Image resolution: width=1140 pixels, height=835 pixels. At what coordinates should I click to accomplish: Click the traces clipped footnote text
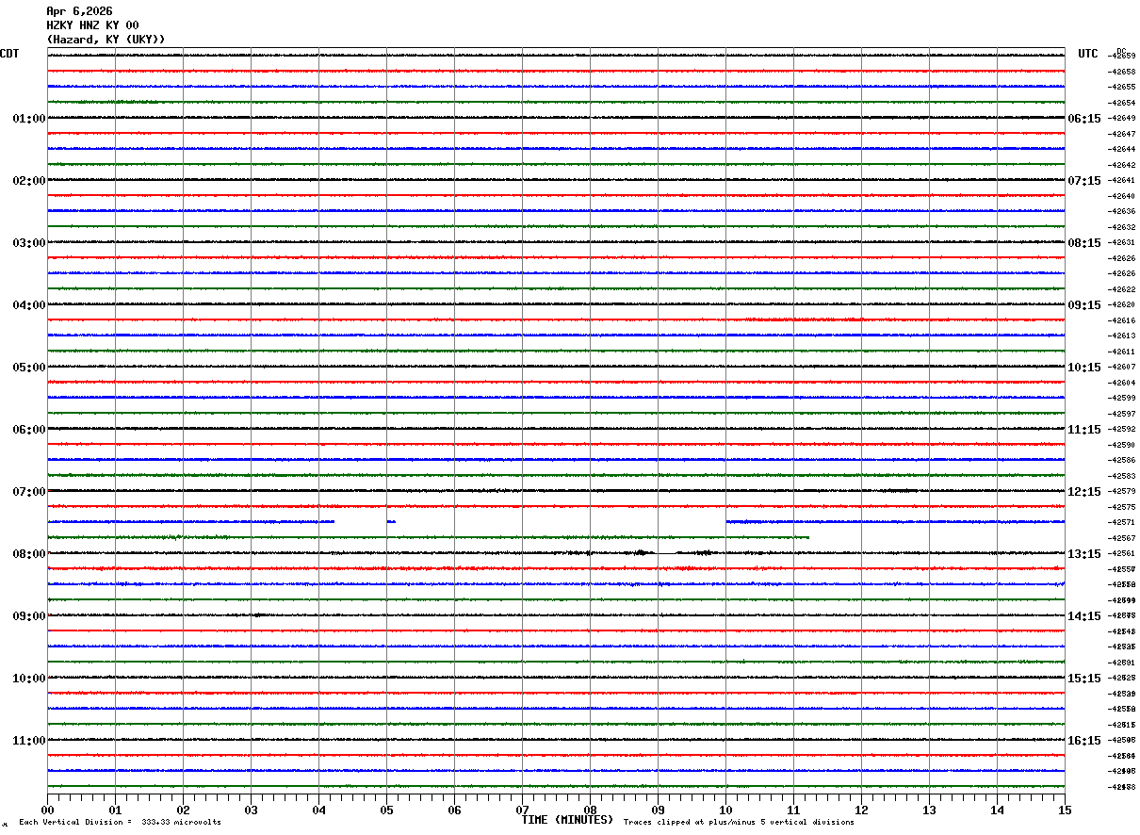(739, 823)
